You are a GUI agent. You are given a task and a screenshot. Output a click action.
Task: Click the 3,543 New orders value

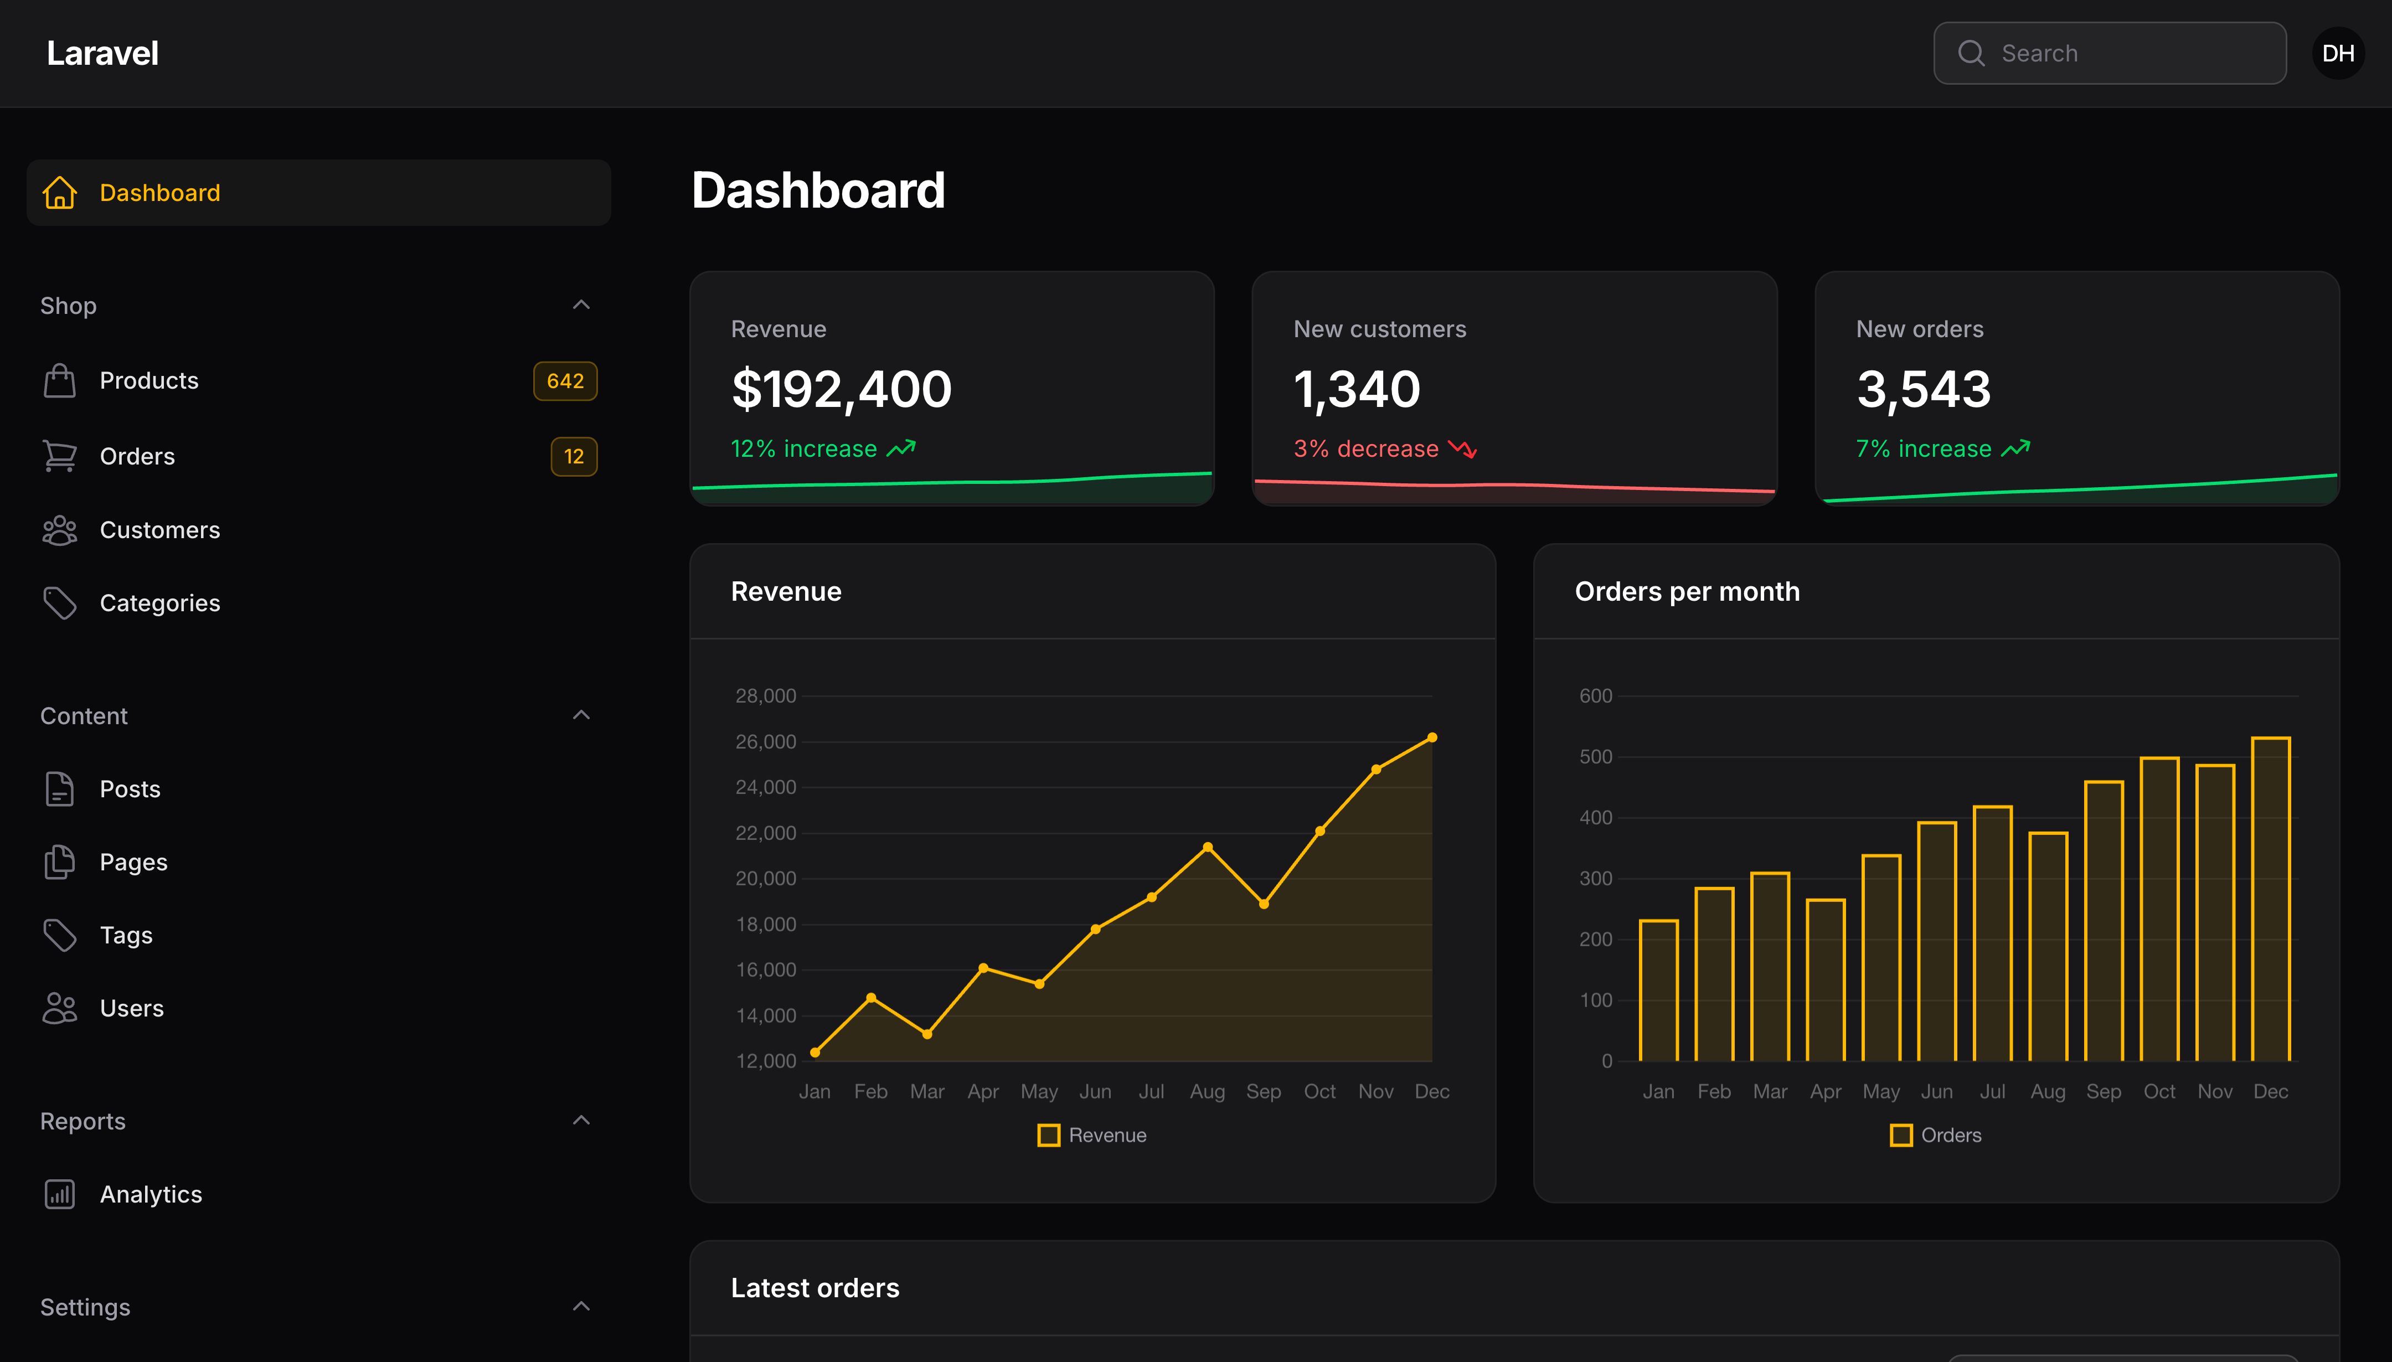pyautogui.click(x=1924, y=389)
